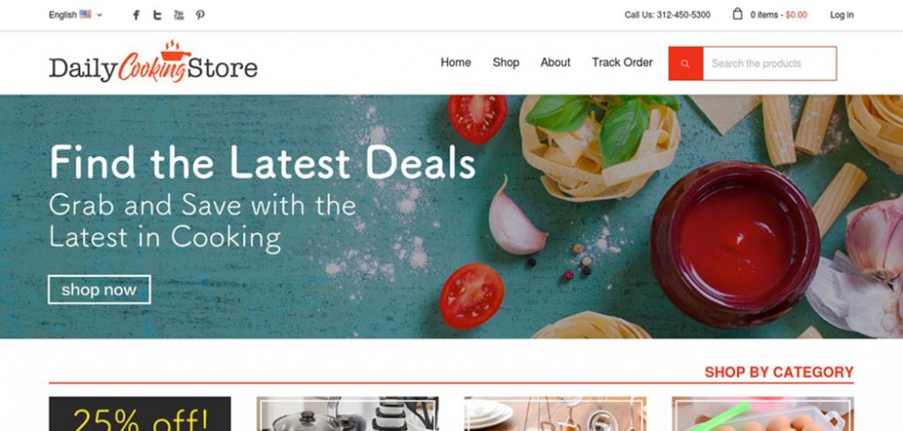Open the About page from navigation
Viewport: 903px width, 431px height.
pos(556,63)
